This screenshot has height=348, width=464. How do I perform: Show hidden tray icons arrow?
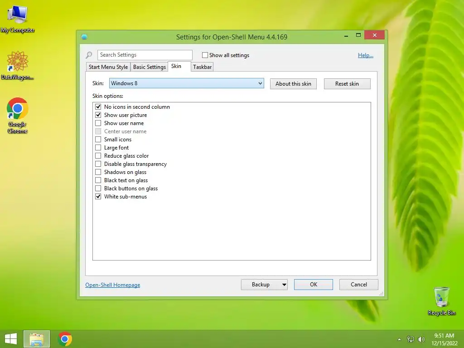(399, 339)
